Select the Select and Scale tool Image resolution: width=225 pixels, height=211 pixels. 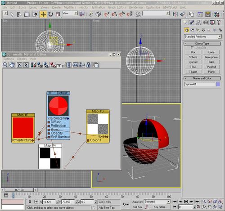coord(58,14)
